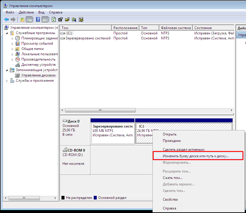Expand the Планировщик заданий node
The width and height of the screenshot is (246, 213).
tap(12, 38)
